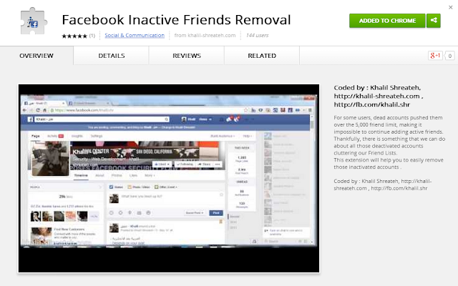Switch to the Related tab

pos(262,56)
